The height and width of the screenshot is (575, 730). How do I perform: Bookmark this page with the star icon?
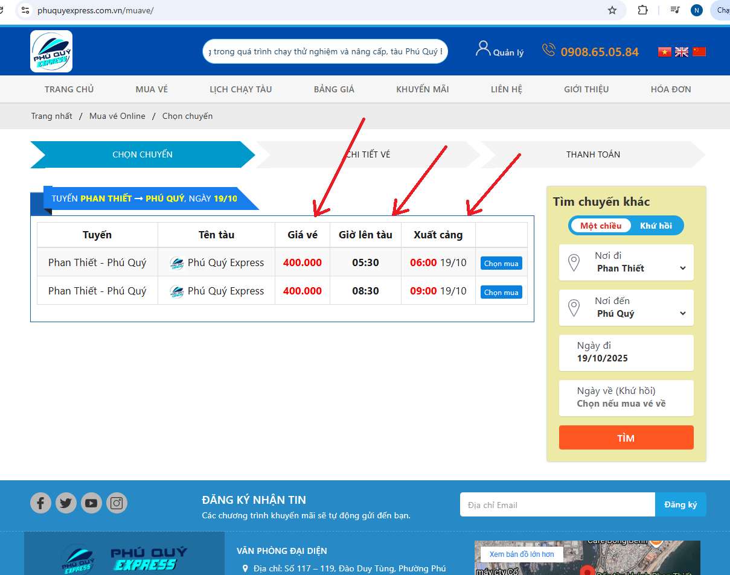click(612, 10)
